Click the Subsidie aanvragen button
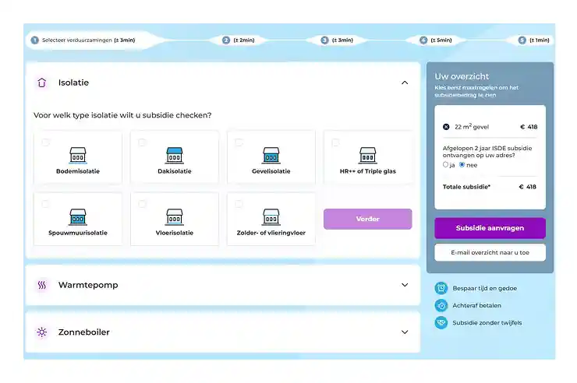 pos(490,228)
